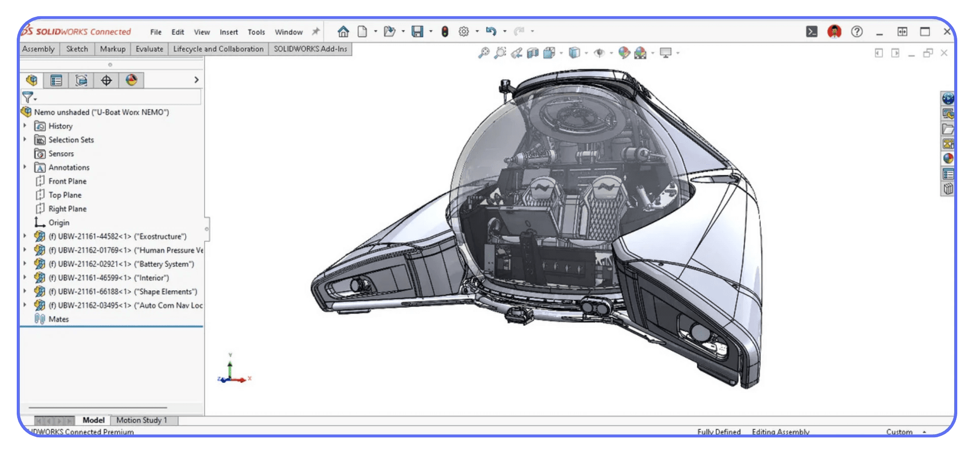Click the filter funnel icon in tree

coord(27,97)
